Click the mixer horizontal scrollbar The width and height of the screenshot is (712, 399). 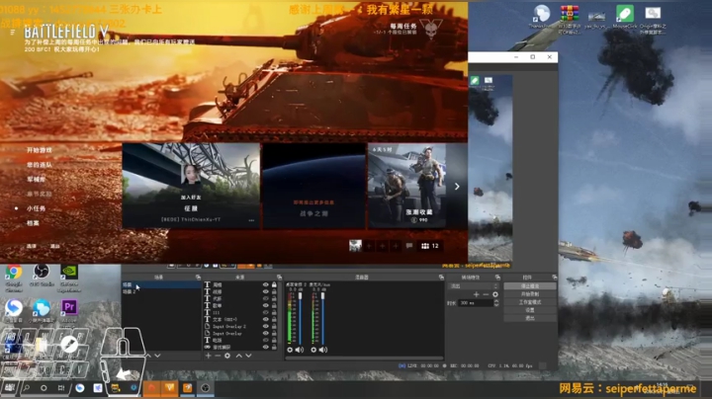(x=364, y=359)
